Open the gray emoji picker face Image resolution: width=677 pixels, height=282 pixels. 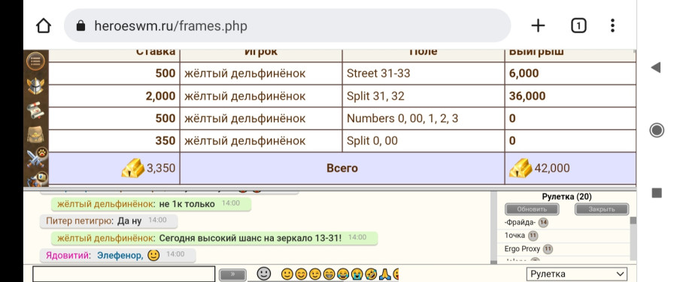click(264, 273)
